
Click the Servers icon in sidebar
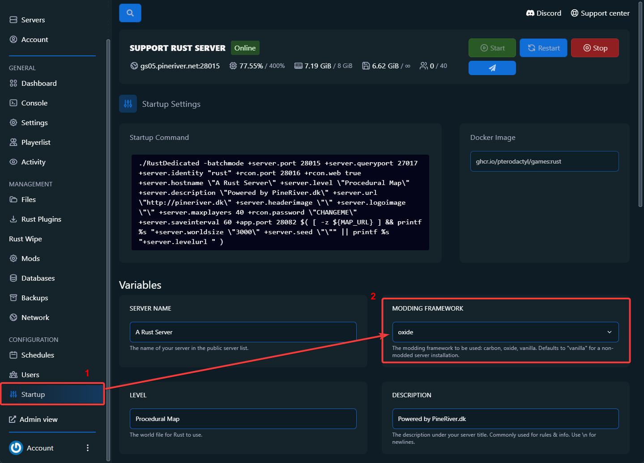13,20
